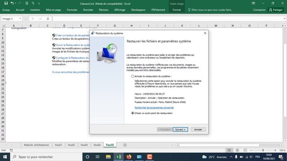This screenshot has width=287, height=161.
Task: Click the Select All corner triangle
Action: [x=3, y=26]
